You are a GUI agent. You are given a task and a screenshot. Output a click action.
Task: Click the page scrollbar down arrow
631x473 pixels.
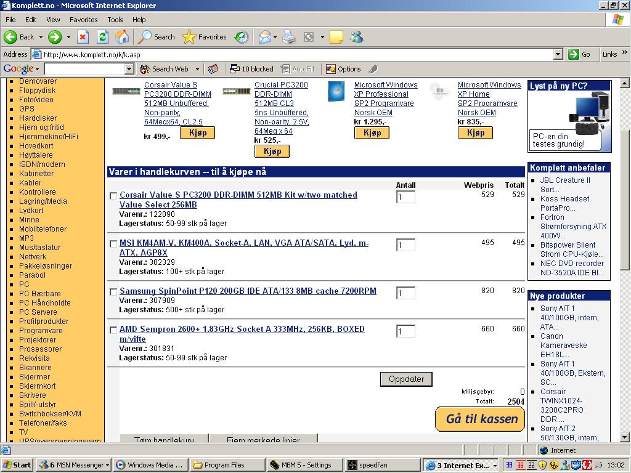click(624, 437)
